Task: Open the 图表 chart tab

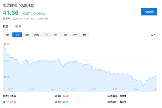Action: (18, 26)
